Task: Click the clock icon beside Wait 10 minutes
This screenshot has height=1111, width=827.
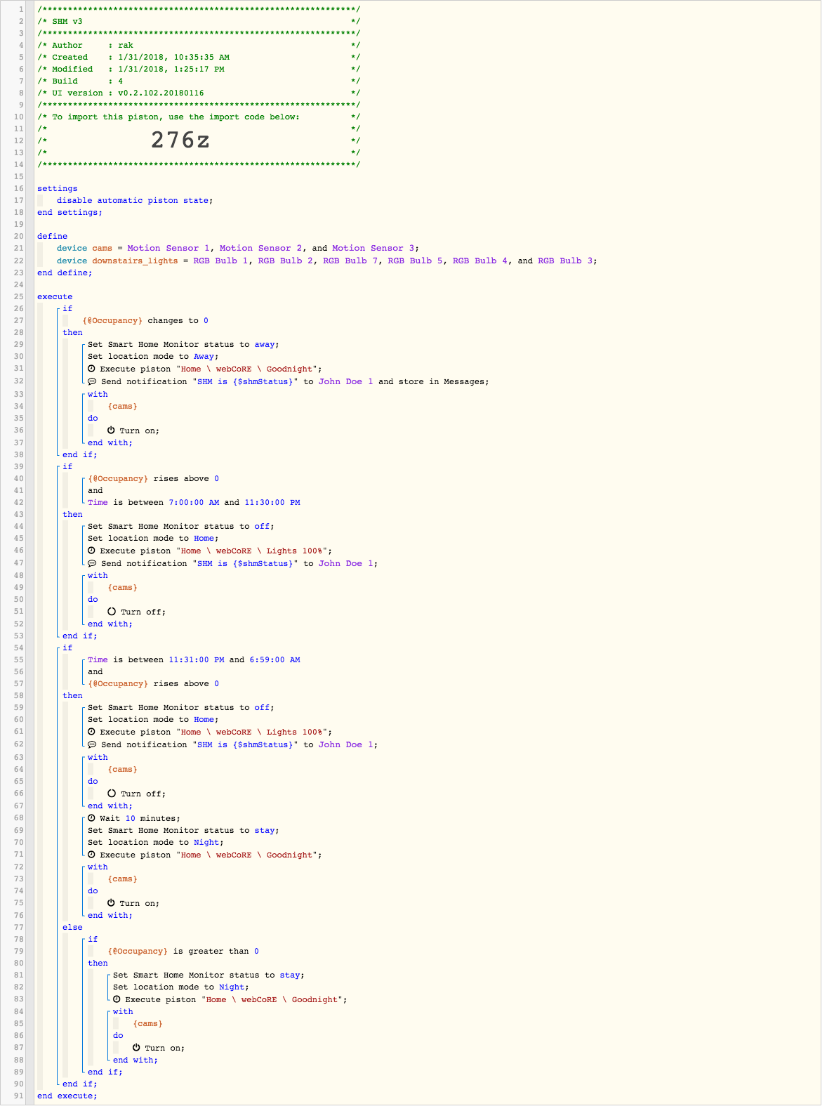Action: tap(91, 818)
